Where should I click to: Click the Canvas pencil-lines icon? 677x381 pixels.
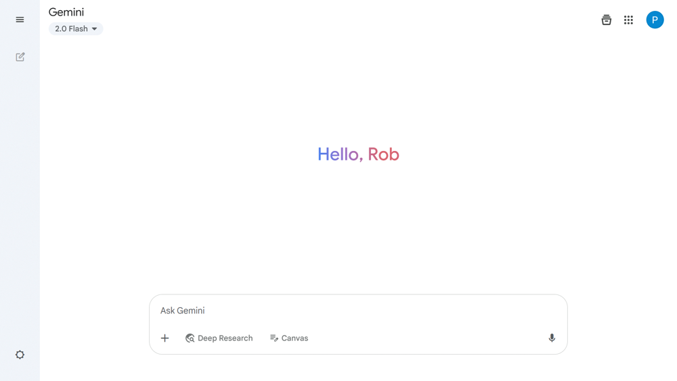click(274, 338)
